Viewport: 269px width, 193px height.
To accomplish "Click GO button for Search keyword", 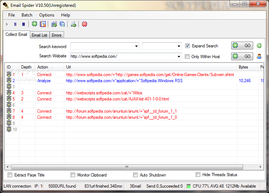I will point(242,46).
